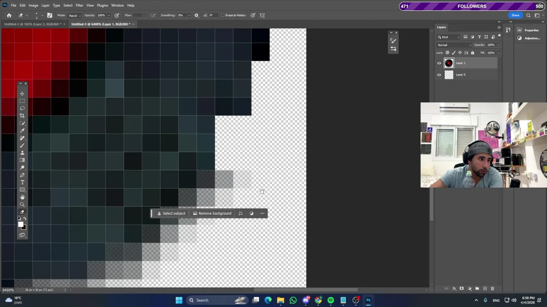Open foreground color swatch

(21, 225)
